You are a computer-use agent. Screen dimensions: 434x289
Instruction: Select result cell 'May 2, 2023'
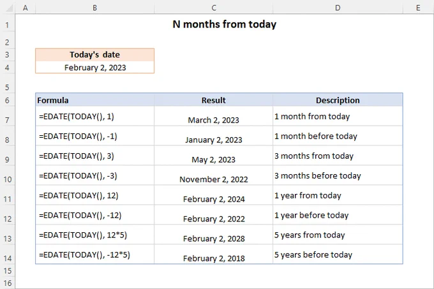pos(213,156)
